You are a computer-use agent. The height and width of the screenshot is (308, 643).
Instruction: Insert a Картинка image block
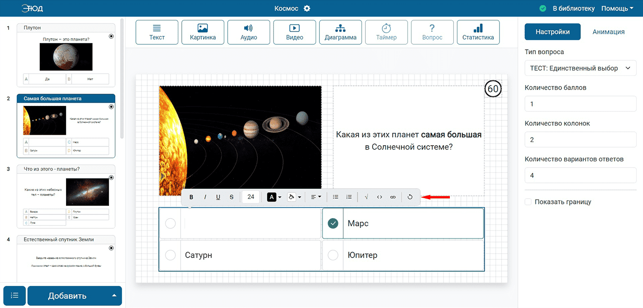pyautogui.click(x=203, y=32)
